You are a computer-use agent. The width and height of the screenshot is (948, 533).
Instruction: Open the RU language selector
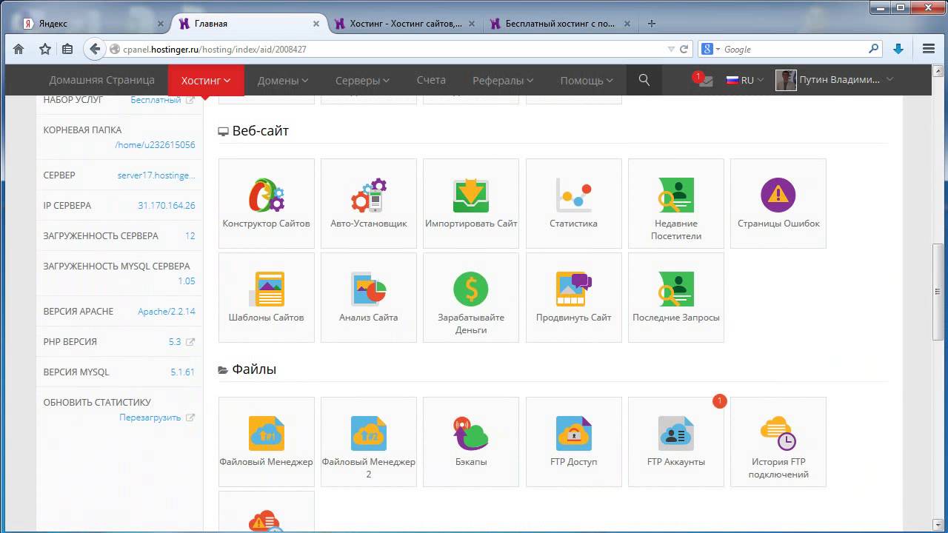click(x=745, y=80)
